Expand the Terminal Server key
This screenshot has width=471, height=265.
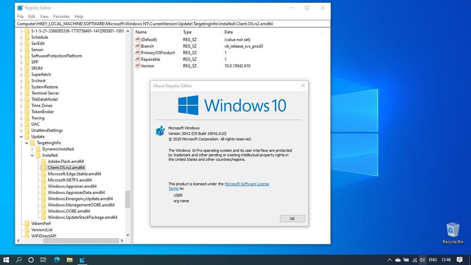click(x=21, y=93)
